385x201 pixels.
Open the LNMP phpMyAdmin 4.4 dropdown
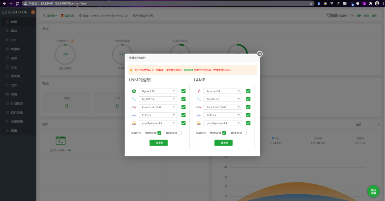click(x=158, y=123)
